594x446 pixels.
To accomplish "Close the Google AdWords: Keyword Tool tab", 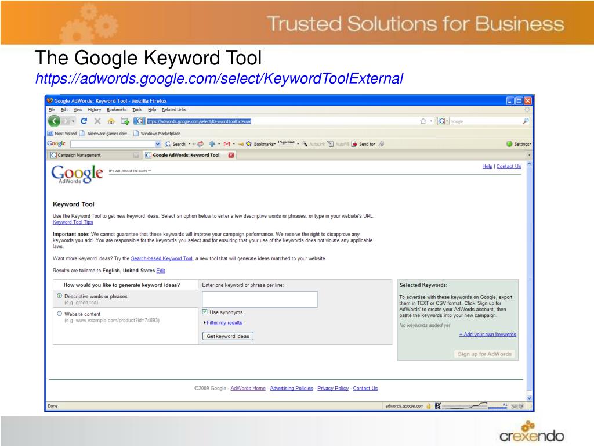I will tap(231, 155).
